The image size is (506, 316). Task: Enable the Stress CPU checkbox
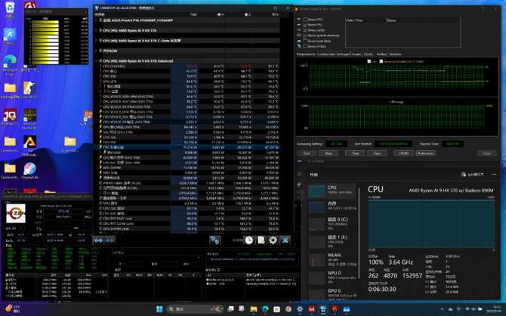[305, 20]
